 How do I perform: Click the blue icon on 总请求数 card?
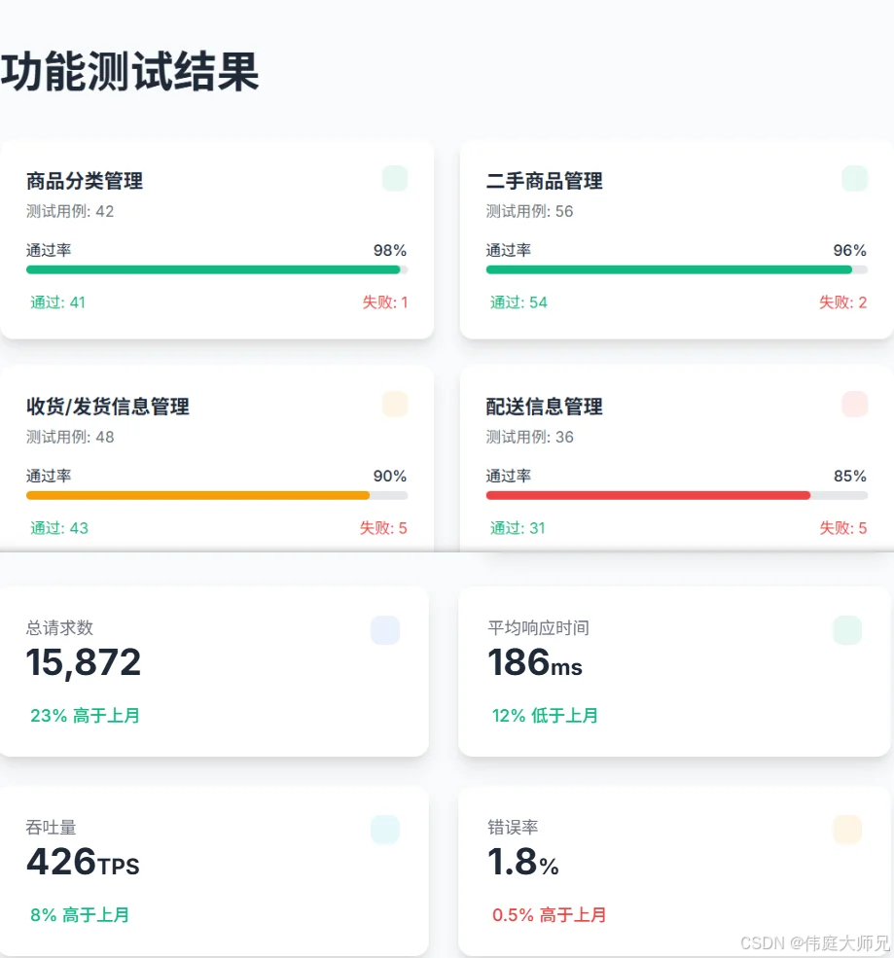point(385,630)
